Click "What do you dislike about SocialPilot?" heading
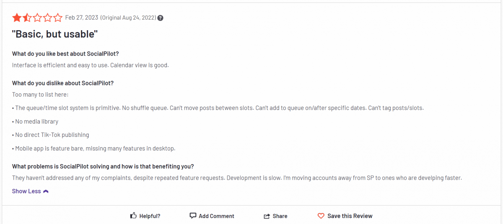This screenshot has height=224, width=503. (x=63, y=83)
